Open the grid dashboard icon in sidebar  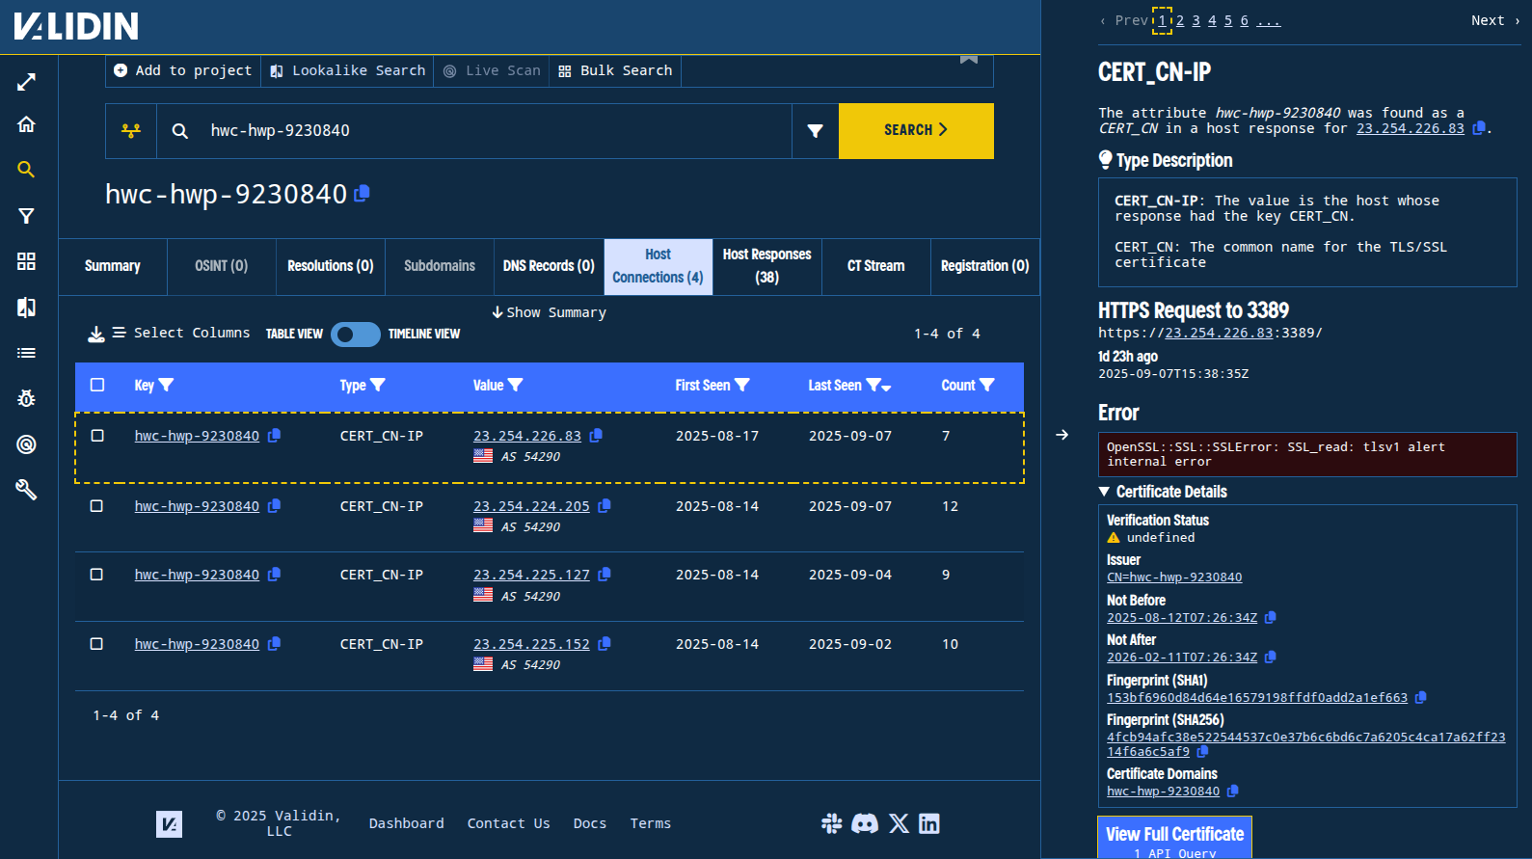point(26,261)
